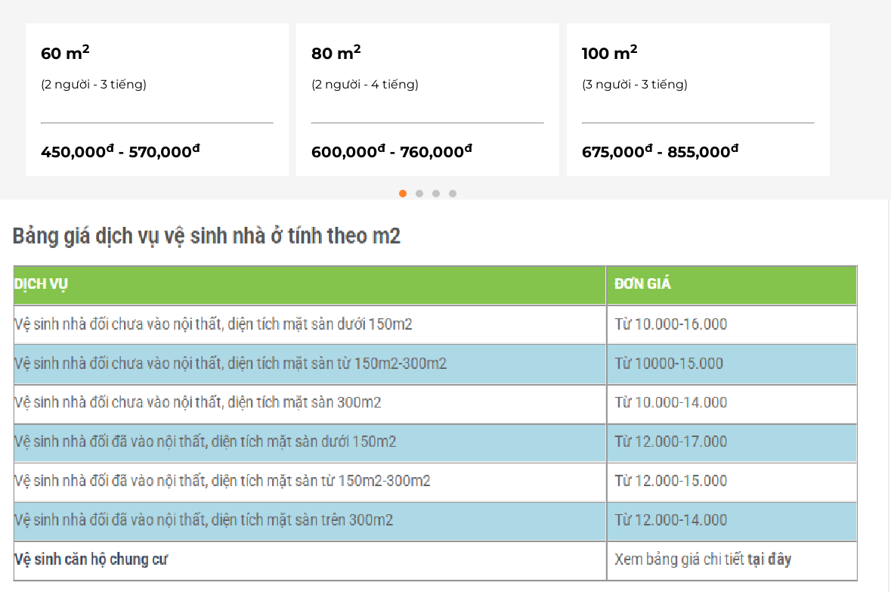The image size is (891, 592).
Task: Select furnished house over 300m2 row
Action: 204,520
